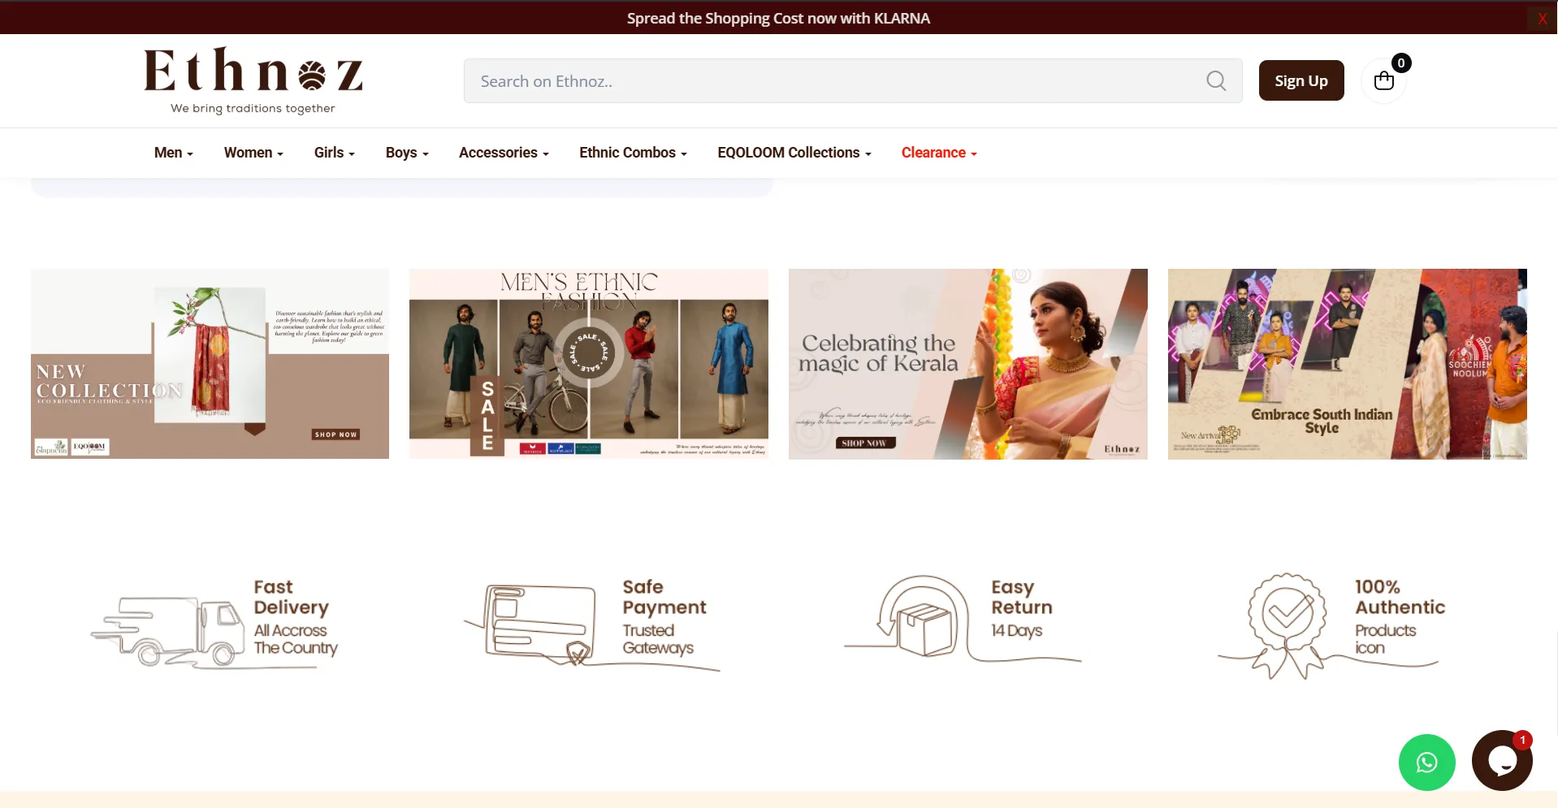Expand the Accessories dropdown menu
1558x808 pixels.
click(504, 153)
